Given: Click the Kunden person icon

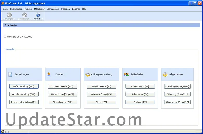Looking at the screenshot, I should pyautogui.click(x=49, y=74).
